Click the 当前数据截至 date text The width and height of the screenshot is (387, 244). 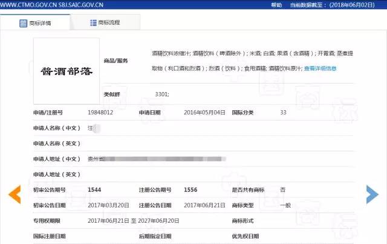[x=332, y=5]
